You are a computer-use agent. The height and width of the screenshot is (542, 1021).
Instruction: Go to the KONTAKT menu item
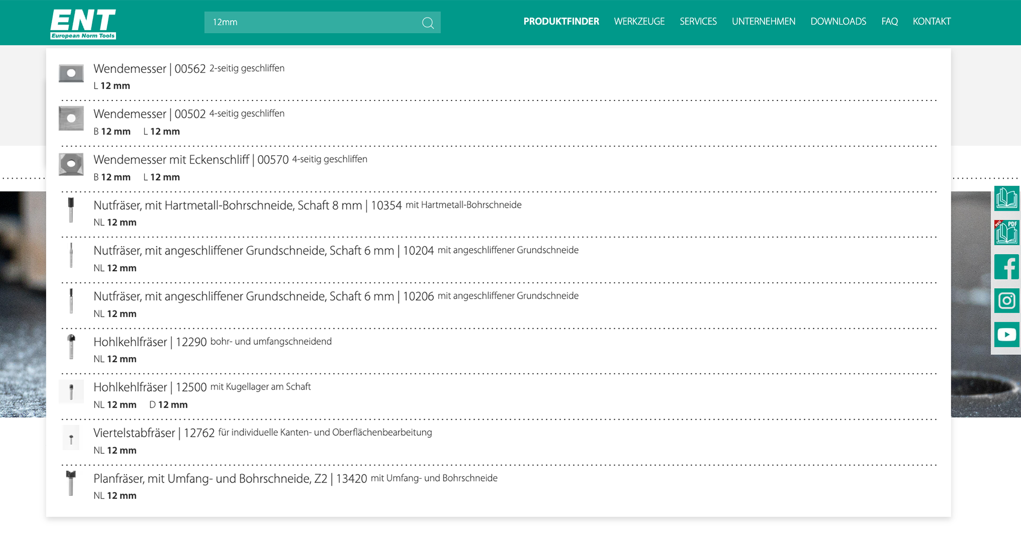tap(932, 22)
